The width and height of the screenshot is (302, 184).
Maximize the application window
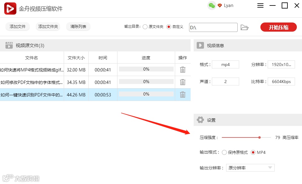(285, 5)
